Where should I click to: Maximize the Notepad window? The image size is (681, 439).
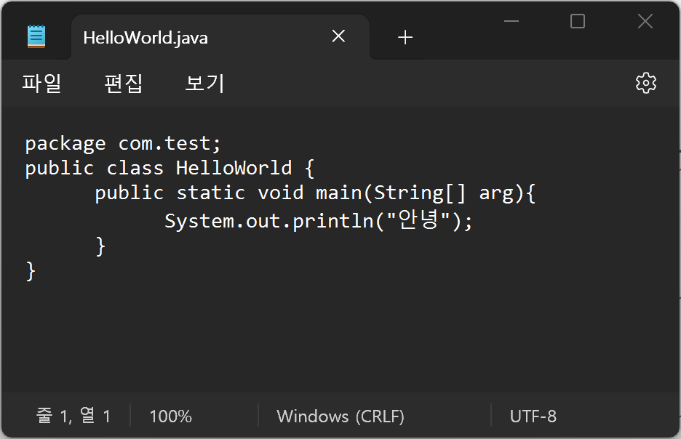578,21
